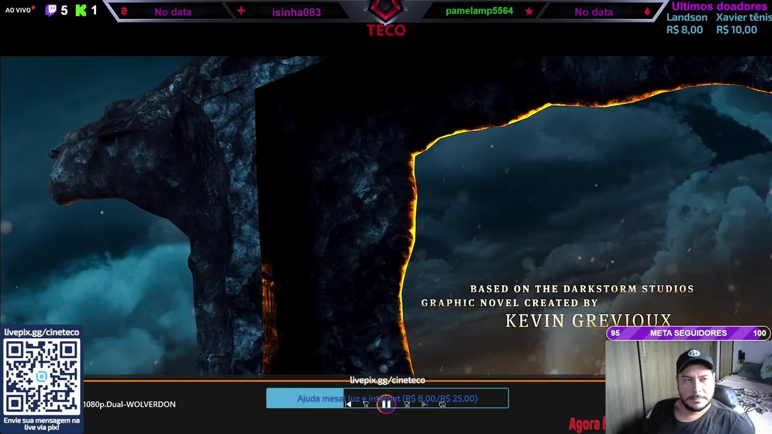Viewport: 772px width, 434px height.
Task: Click the META SEGUIDORES follower goal bar
Action: pyautogui.click(x=688, y=333)
